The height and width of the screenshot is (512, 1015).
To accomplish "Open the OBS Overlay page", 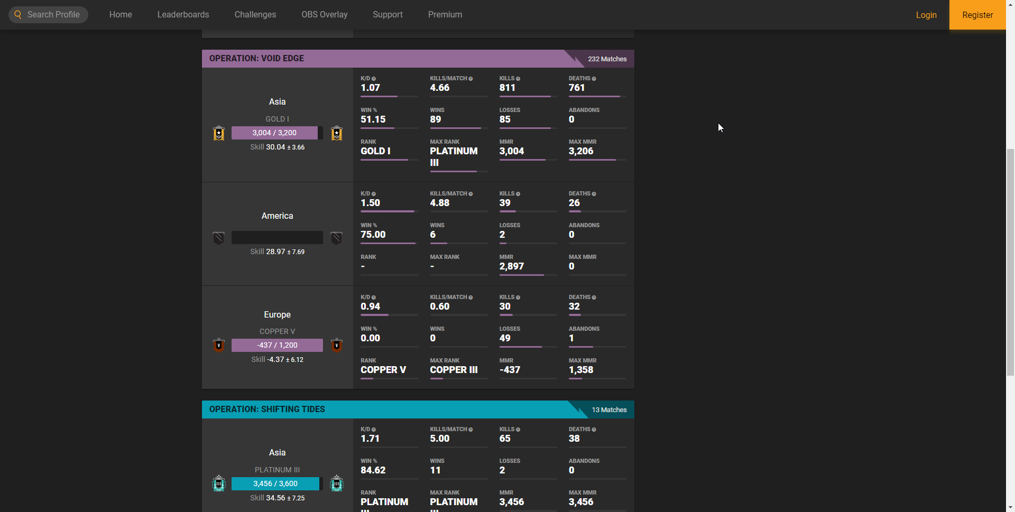I will (325, 15).
